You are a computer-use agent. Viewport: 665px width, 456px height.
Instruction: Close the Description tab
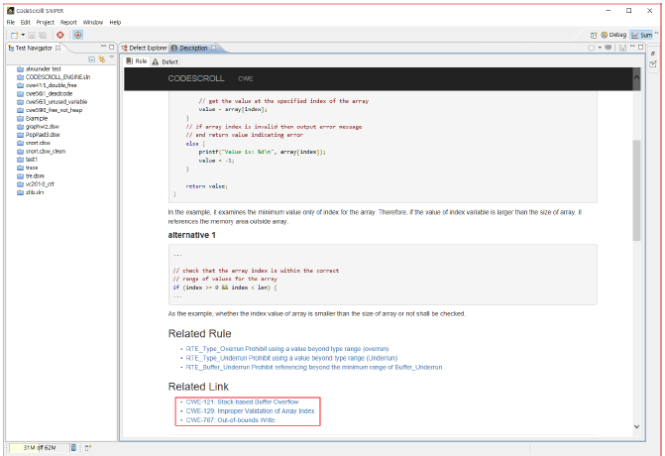coord(214,48)
